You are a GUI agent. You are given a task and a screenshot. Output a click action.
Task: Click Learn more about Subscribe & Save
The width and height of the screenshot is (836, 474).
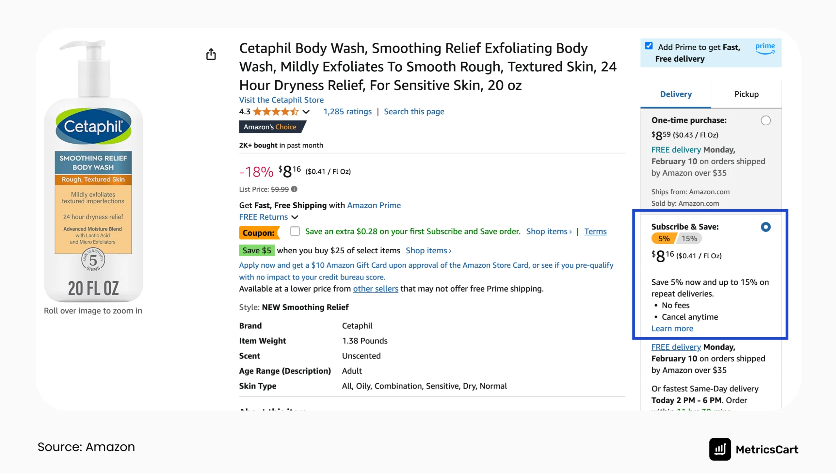672,329
